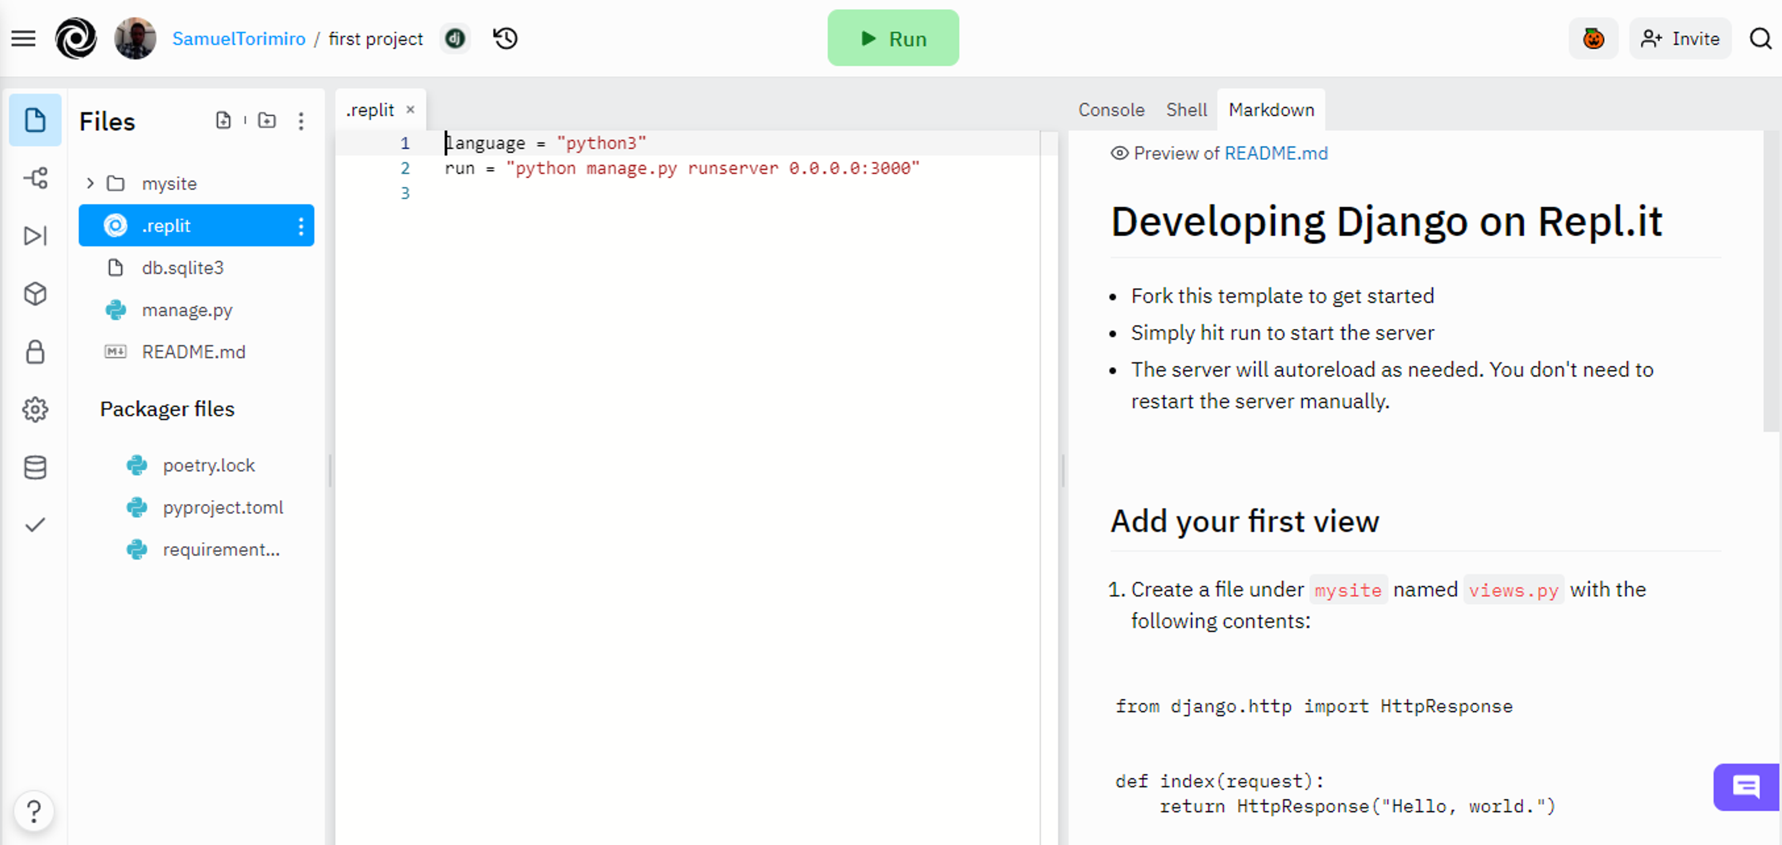Open the Git version control icon
This screenshot has width=1782, height=845.
tap(34, 178)
